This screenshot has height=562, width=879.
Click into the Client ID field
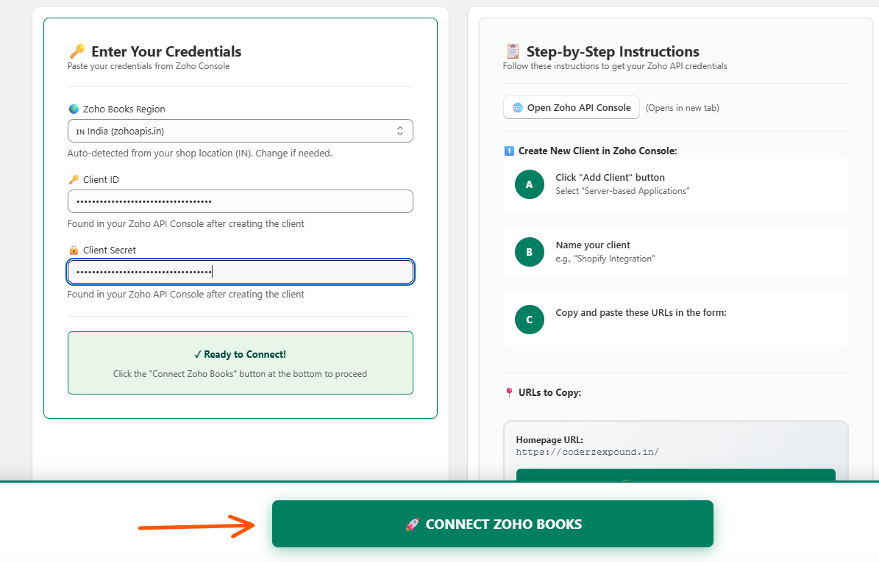(x=240, y=201)
